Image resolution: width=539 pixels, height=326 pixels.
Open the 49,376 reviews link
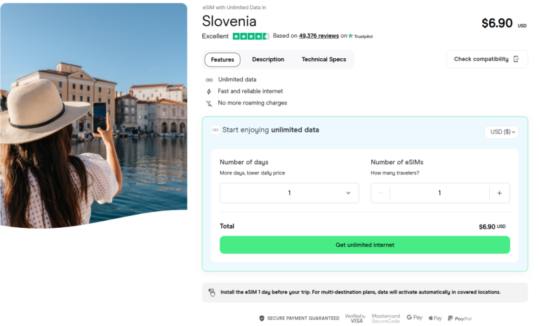click(x=319, y=36)
